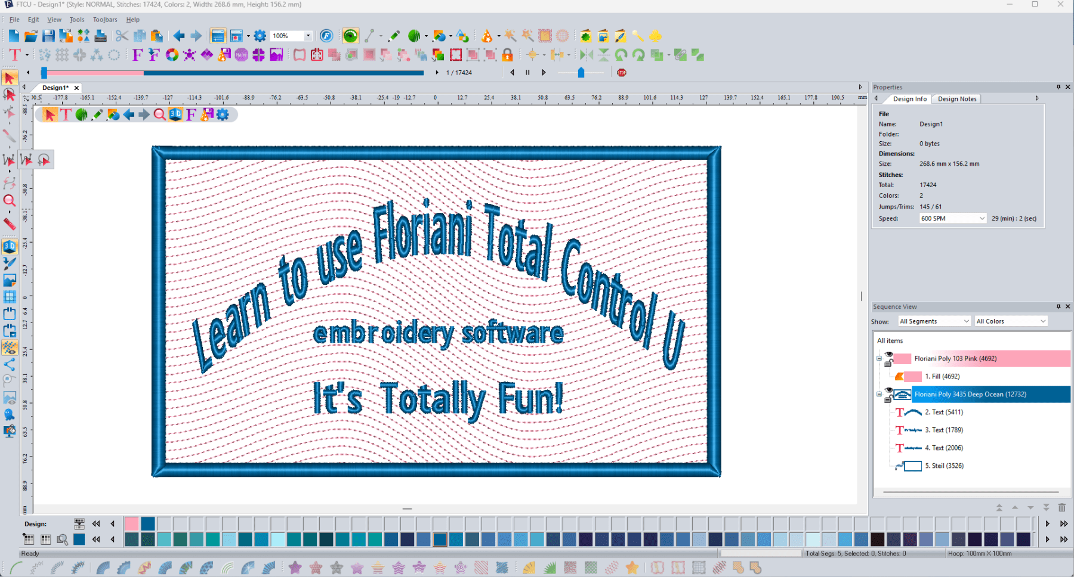Open the Speed dropdown showing 600 SPM
1074x577 pixels.
(984, 218)
